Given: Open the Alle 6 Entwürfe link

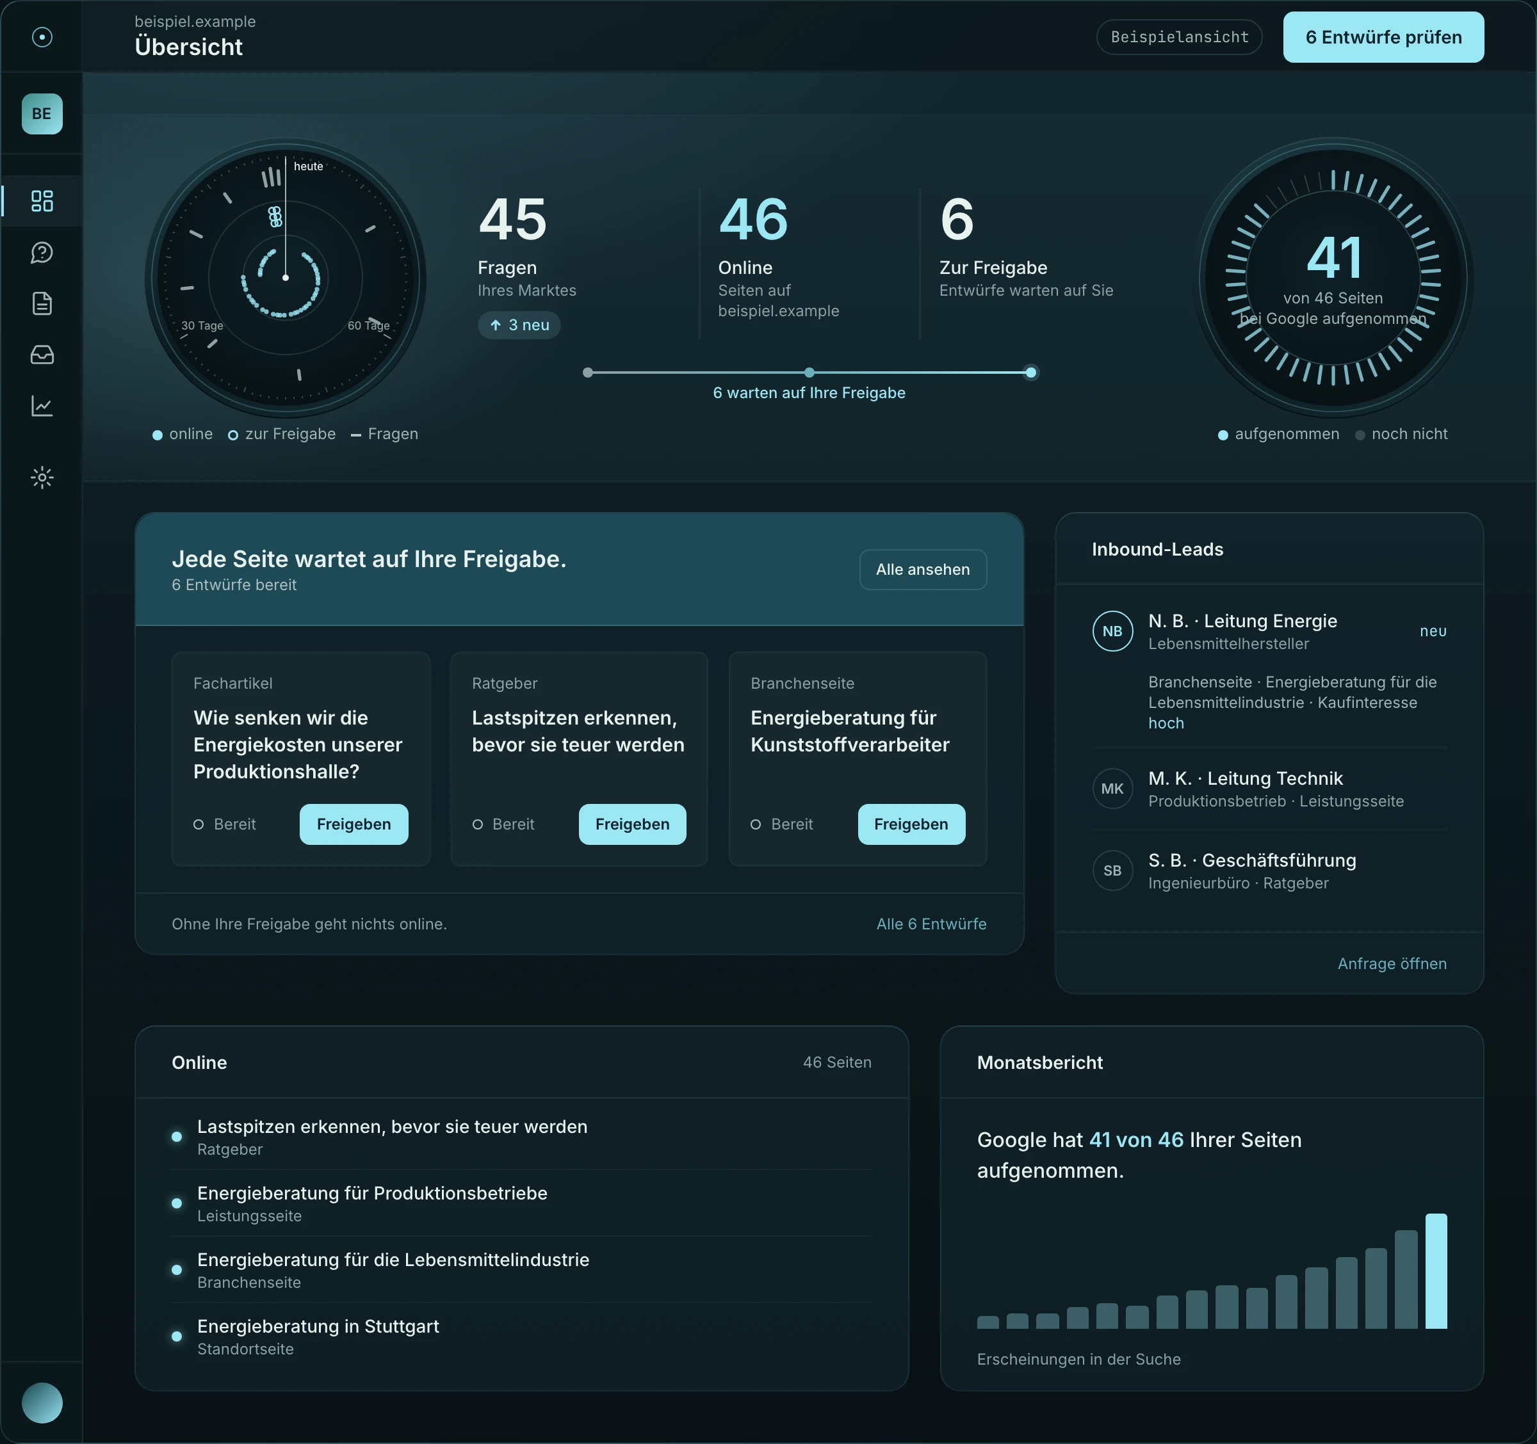Looking at the screenshot, I should [x=931, y=924].
